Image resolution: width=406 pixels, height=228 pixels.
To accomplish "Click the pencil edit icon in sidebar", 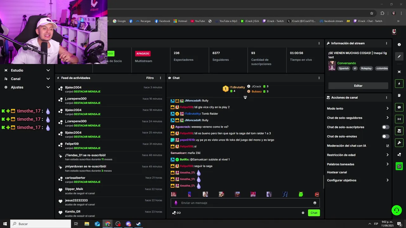I will [399, 56].
